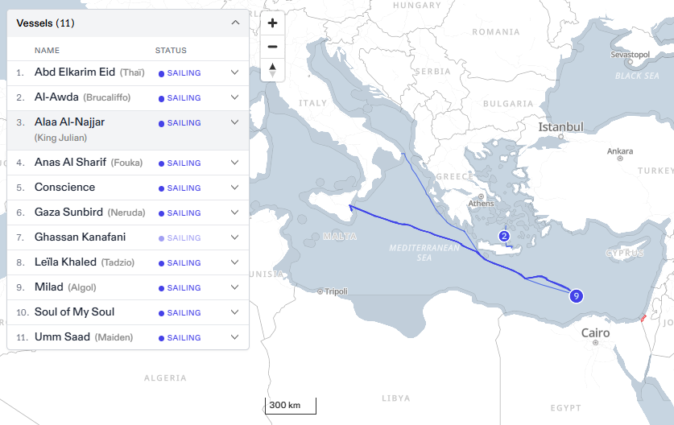Open Soul of My Soul vessel
Image resolution: width=674 pixels, height=425 pixels.
[74, 312]
